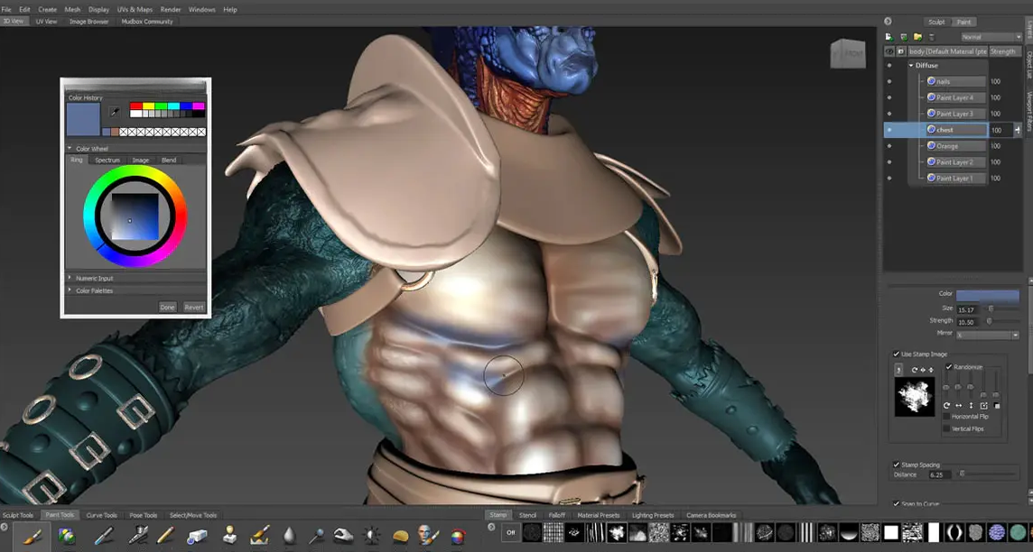Click the blue Color swatch in properties
Screen dimensions: 1033x552
click(x=988, y=296)
